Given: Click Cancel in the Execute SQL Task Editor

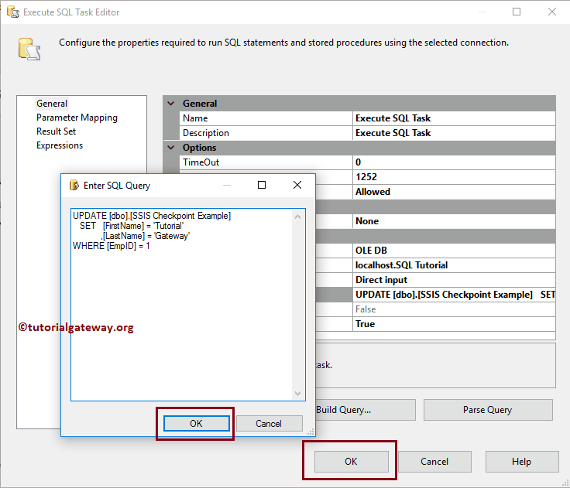Looking at the screenshot, I should pos(434,462).
